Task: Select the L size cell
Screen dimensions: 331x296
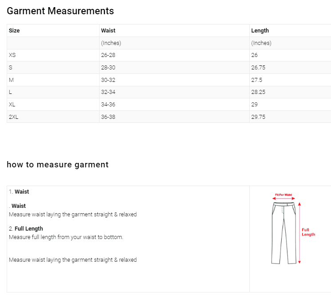Action: tap(11, 92)
